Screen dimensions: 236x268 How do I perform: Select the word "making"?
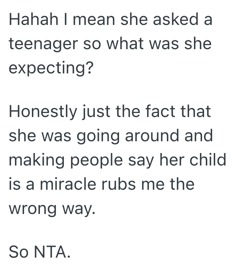[34, 160]
